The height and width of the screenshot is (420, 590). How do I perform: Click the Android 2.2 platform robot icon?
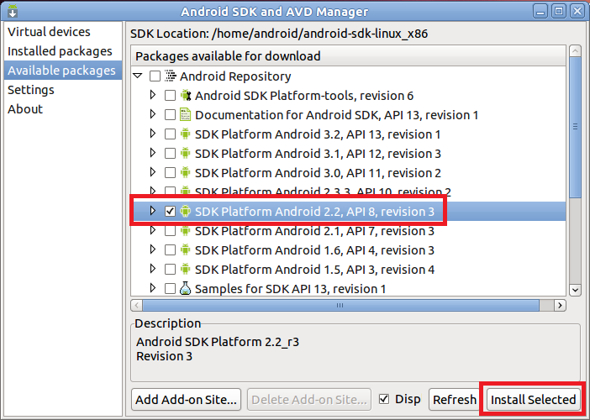[x=185, y=211]
